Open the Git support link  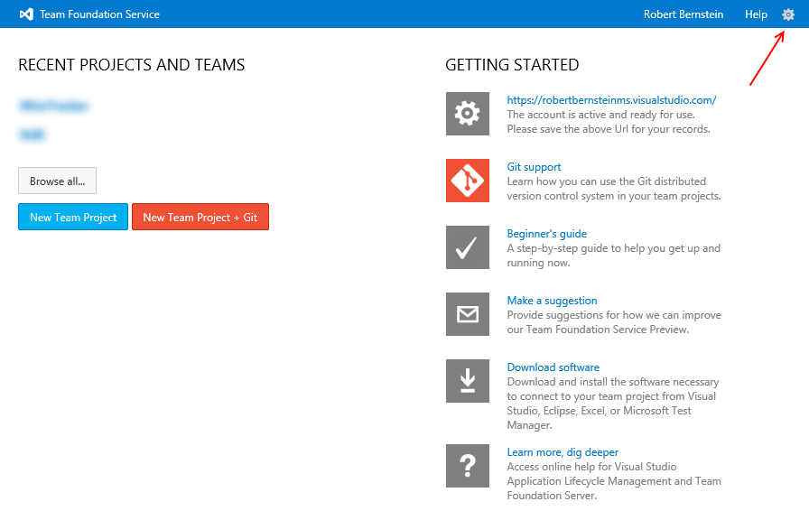(x=534, y=167)
